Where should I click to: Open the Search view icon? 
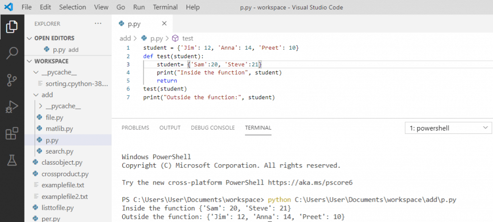click(x=12, y=53)
